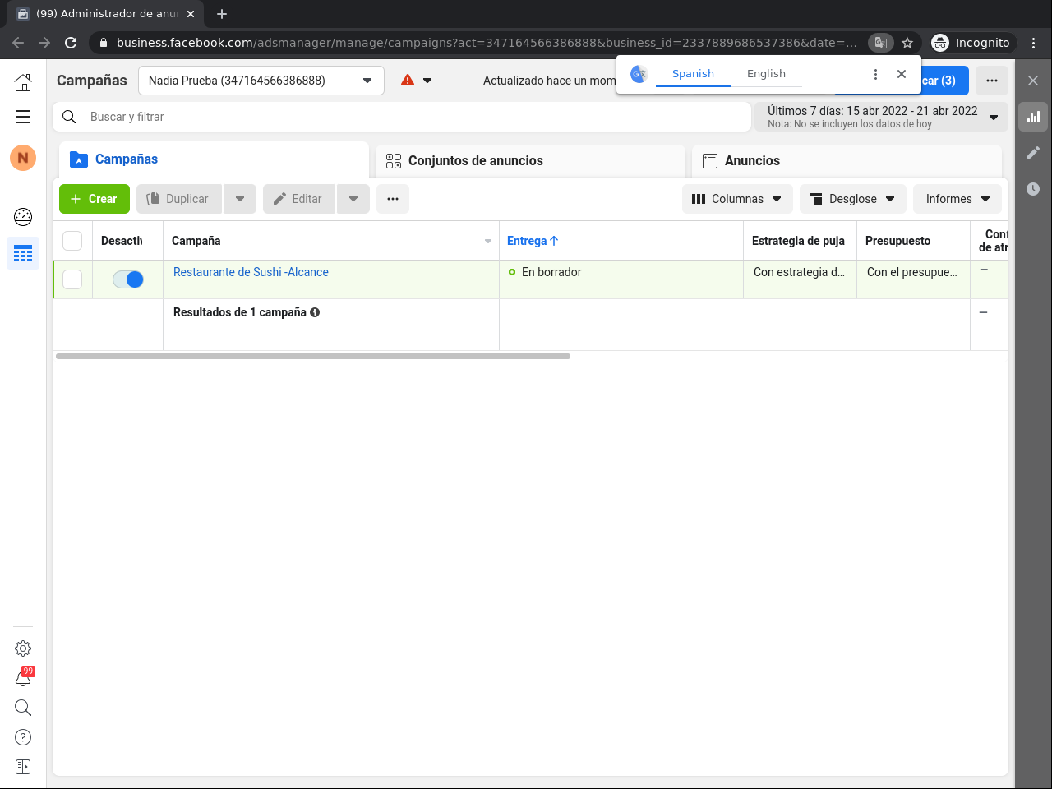This screenshot has width=1052, height=789.
Task: Check the Restaurante de Sushi row checkbox
Action: [x=72, y=279]
